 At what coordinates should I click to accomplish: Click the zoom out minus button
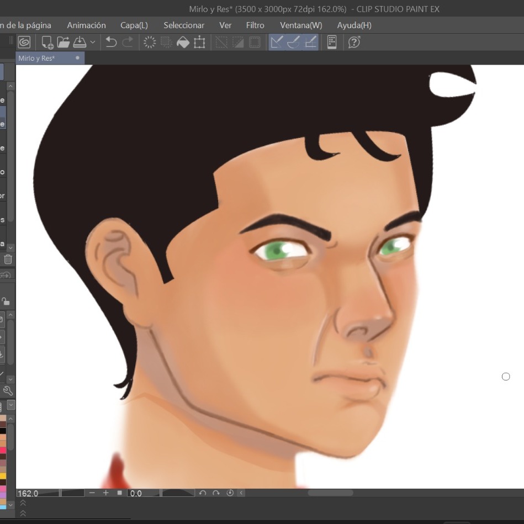tap(92, 493)
